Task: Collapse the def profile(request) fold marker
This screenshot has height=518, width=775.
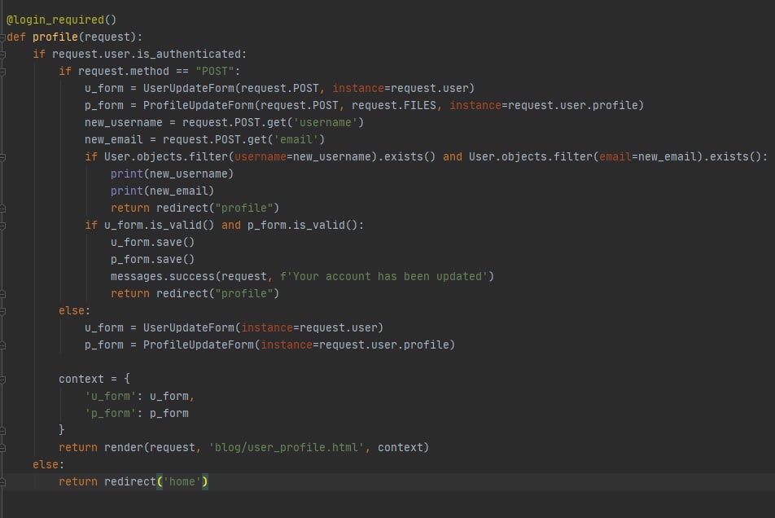Action: coord(2,37)
